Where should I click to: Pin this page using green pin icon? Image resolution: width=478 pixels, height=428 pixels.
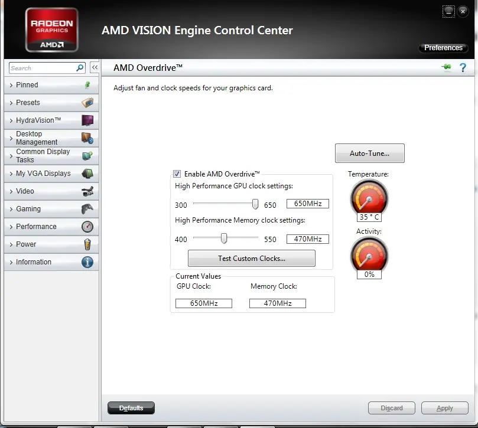point(447,67)
